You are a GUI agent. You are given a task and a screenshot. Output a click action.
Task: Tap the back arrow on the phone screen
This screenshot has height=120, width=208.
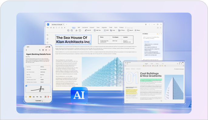coord(26,50)
